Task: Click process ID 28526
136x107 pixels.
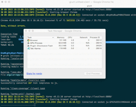Action: [x=99, y=46]
